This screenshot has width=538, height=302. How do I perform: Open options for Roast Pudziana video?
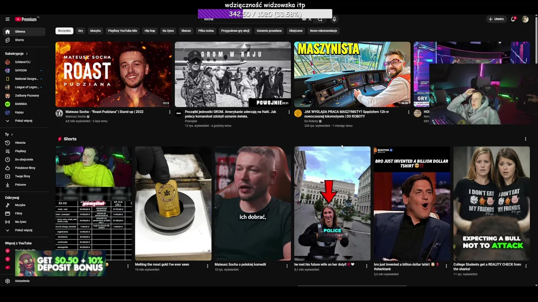pyautogui.click(x=170, y=112)
